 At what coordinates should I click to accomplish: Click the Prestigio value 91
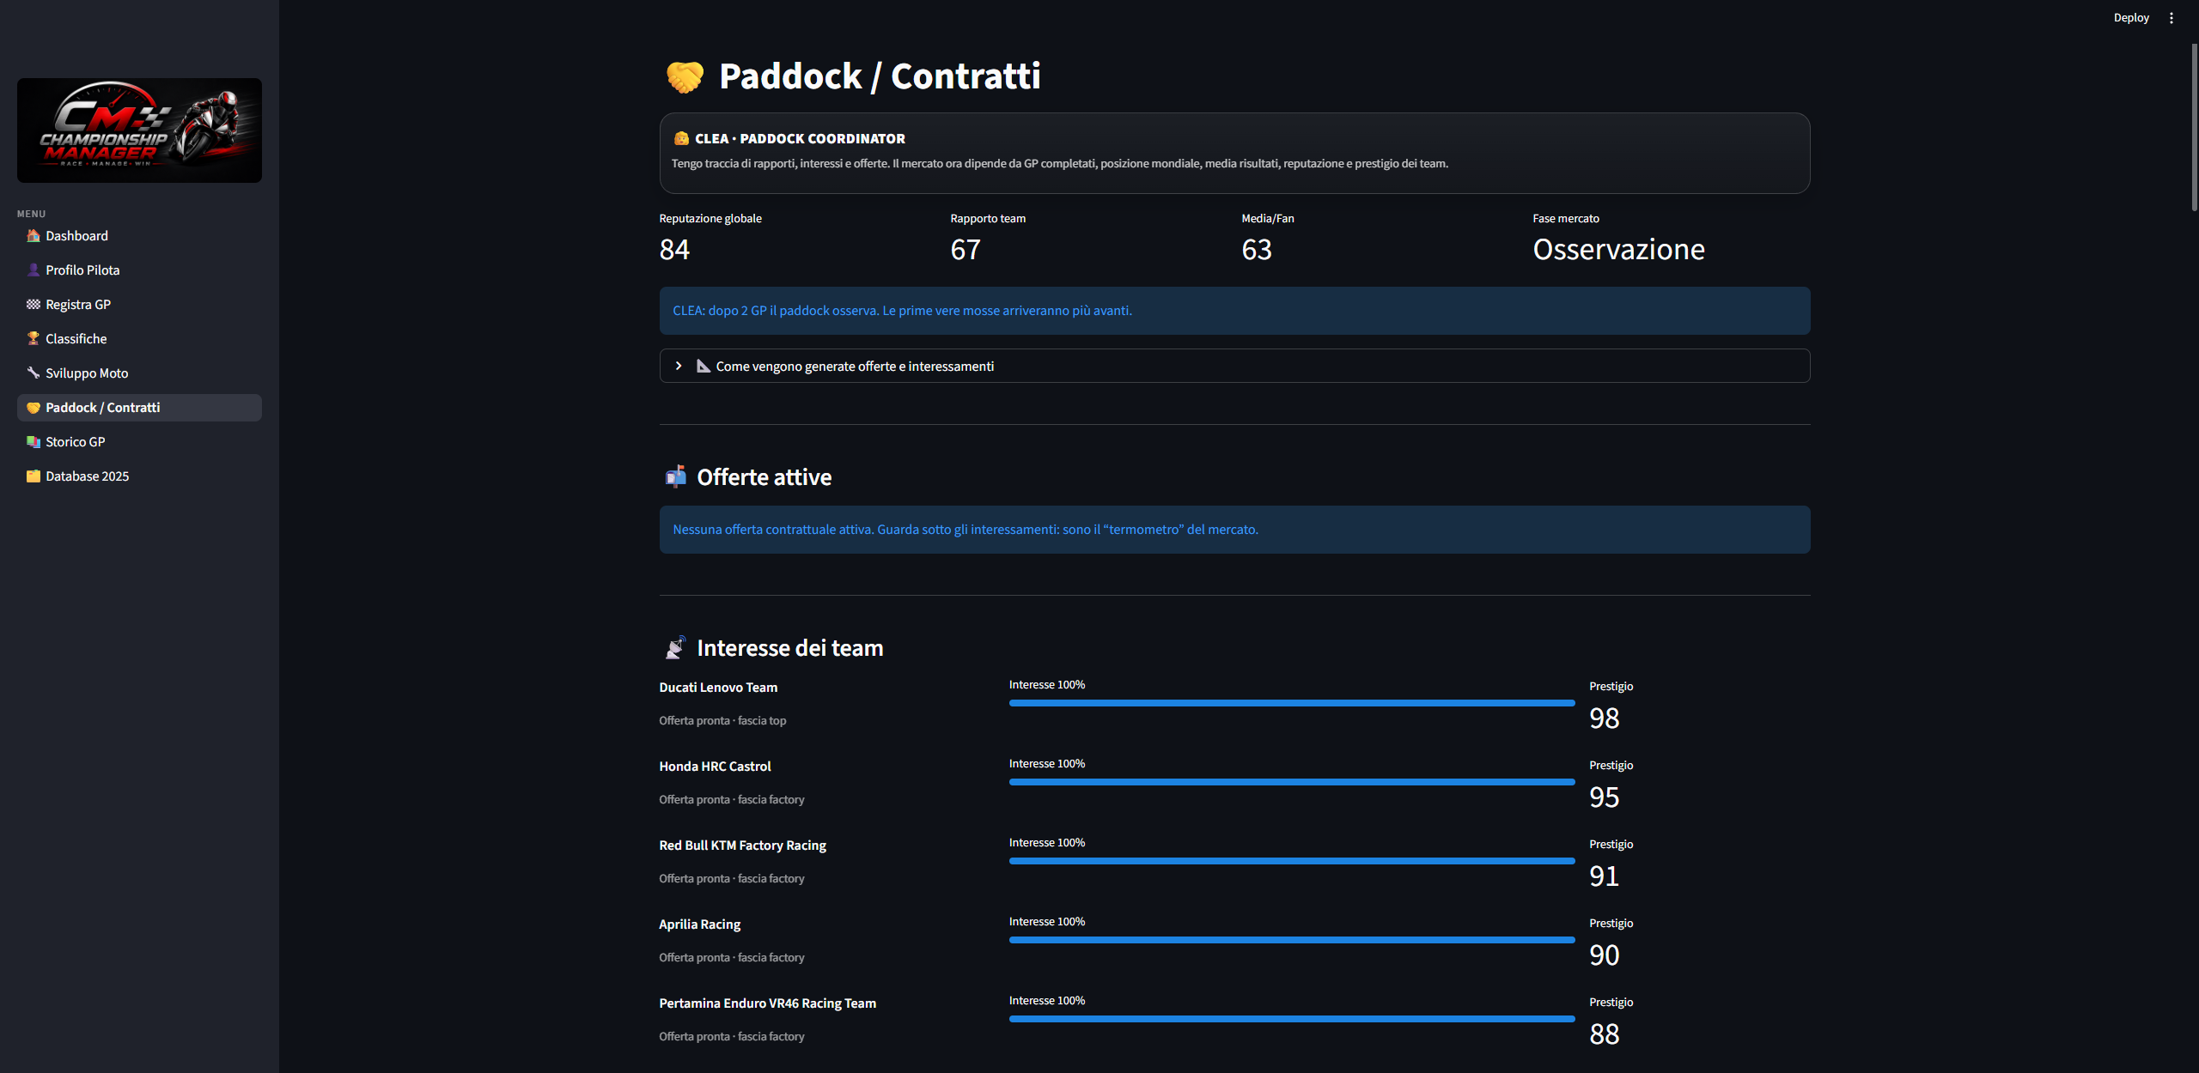coord(1604,876)
